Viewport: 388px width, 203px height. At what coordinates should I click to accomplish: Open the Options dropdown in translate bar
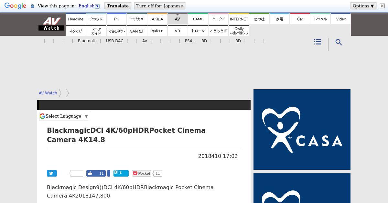363,6
